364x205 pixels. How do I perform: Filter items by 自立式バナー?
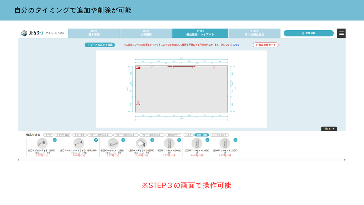[x=174, y=135]
